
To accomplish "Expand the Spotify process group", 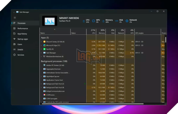I will (x=41, y=49).
